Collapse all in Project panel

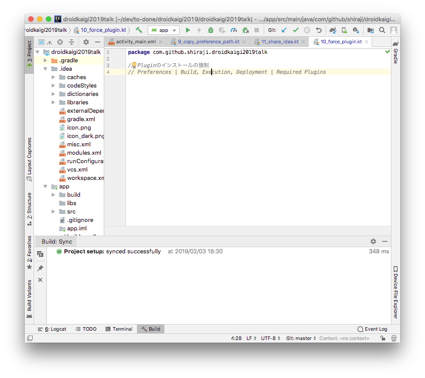tap(71, 42)
